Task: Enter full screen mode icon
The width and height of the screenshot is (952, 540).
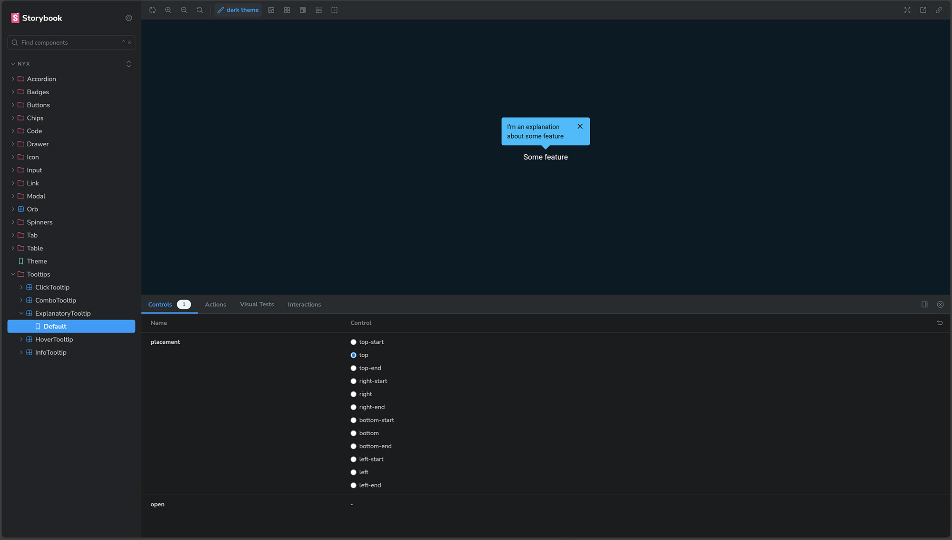Action: tap(907, 10)
